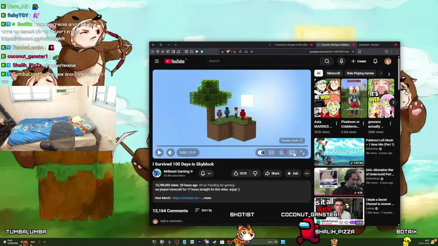The width and height of the screenshot is (438, 246).
Task: Click the Add a comment field
Action: (233, 221)
